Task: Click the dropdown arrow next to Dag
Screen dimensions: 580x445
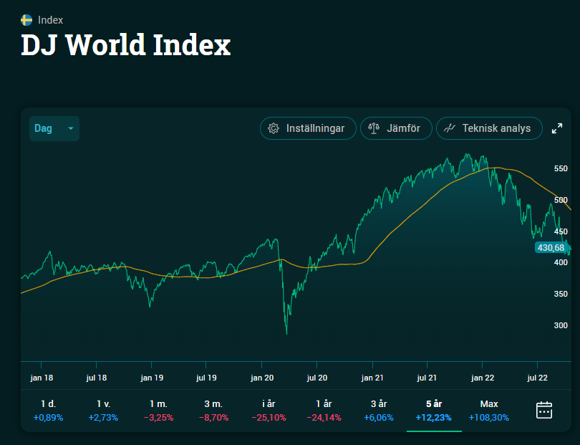Action: coord(70,129)
